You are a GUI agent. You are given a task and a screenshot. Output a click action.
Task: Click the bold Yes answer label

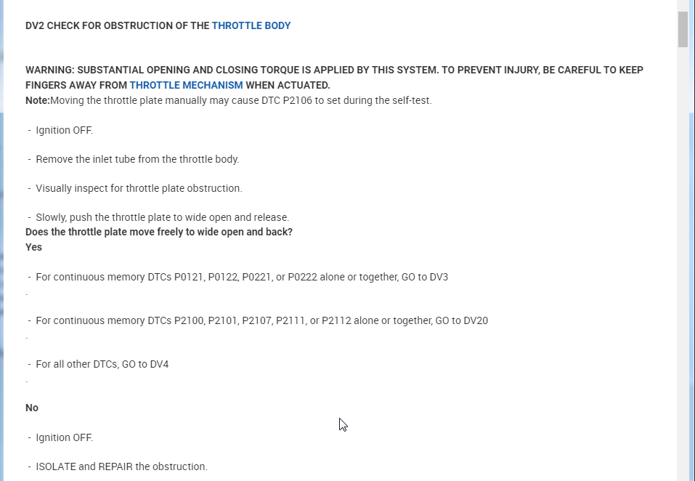point(33,247)
